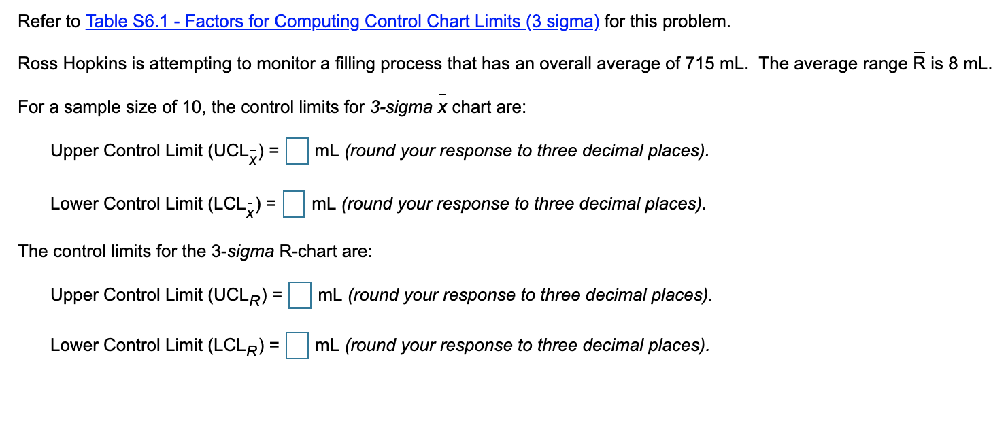Select the Upper Control Limit x-bar input field
Image resolution: width=1008 pixels, height=434 pixels.
(297, 152)
